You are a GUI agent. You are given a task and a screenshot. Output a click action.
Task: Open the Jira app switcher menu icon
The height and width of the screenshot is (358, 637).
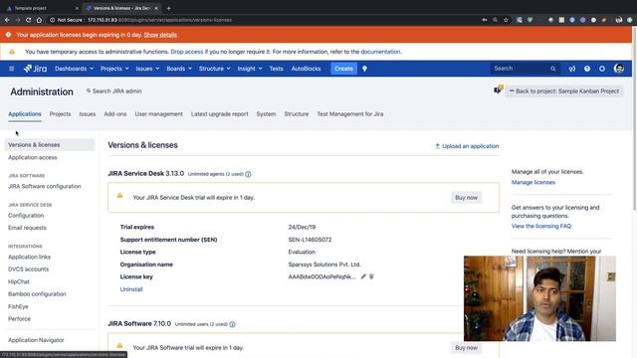11,69
